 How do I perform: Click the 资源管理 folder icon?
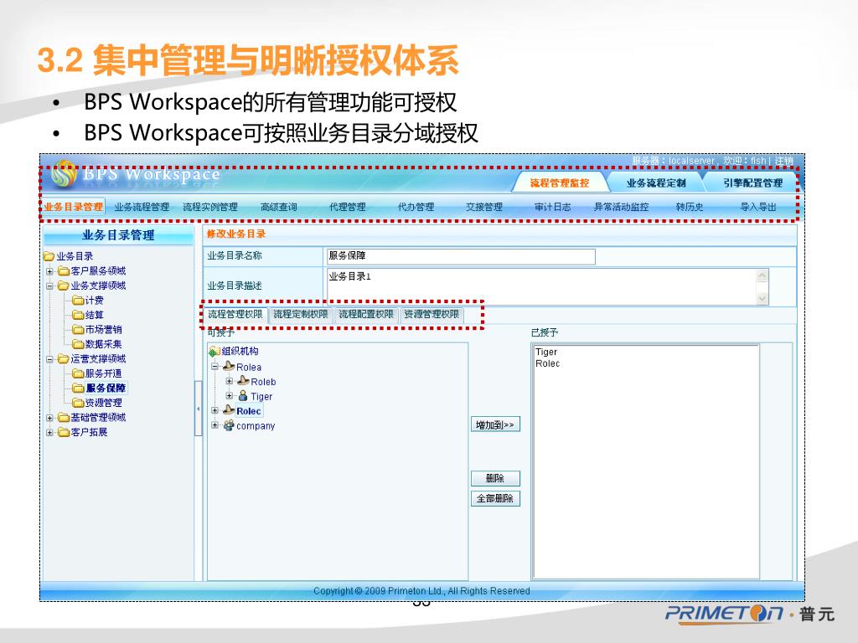point(78,403)
